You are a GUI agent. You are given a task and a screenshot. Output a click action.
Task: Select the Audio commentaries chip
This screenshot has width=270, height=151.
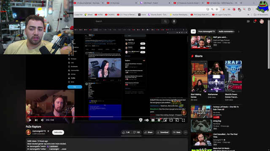[x=227, y=31]
